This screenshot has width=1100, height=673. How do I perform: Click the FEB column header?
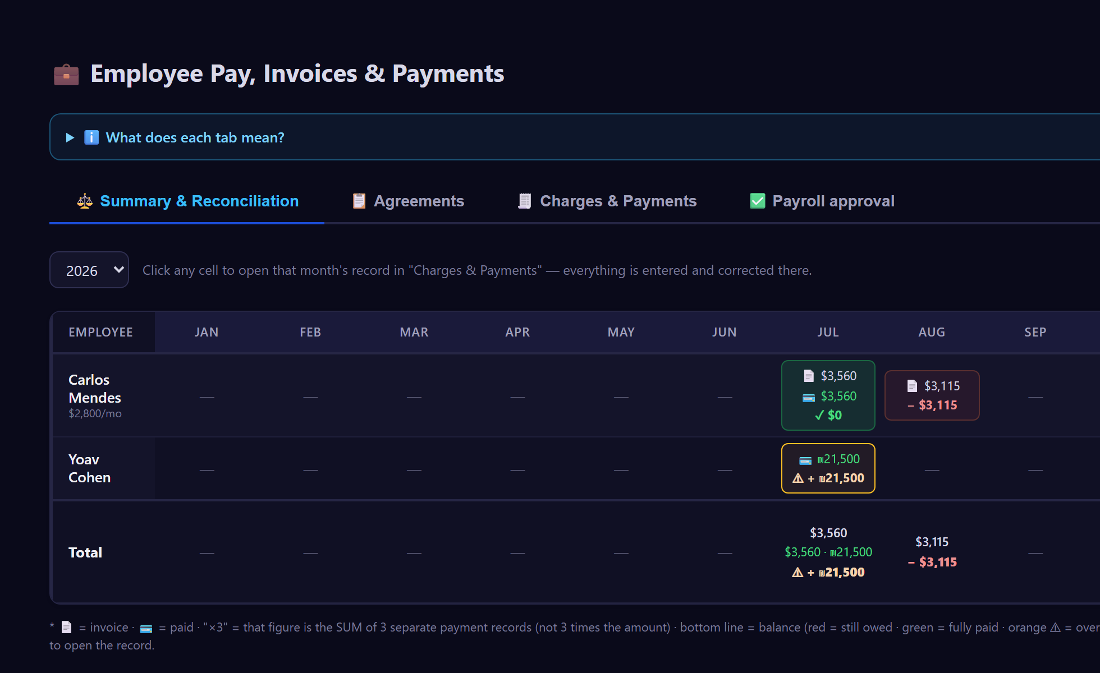pyautogui.click(x=310, y=332)
